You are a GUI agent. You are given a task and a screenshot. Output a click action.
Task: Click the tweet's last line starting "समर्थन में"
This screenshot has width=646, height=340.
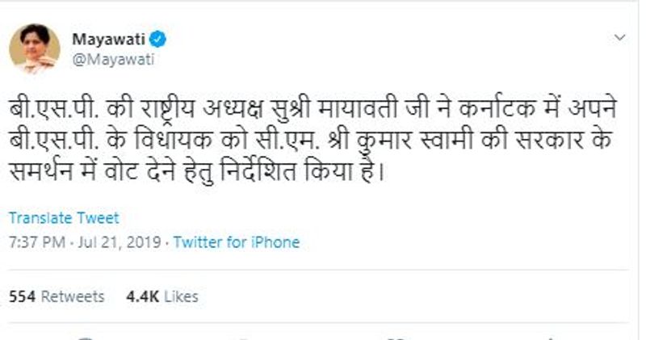(x=192, y=173)
